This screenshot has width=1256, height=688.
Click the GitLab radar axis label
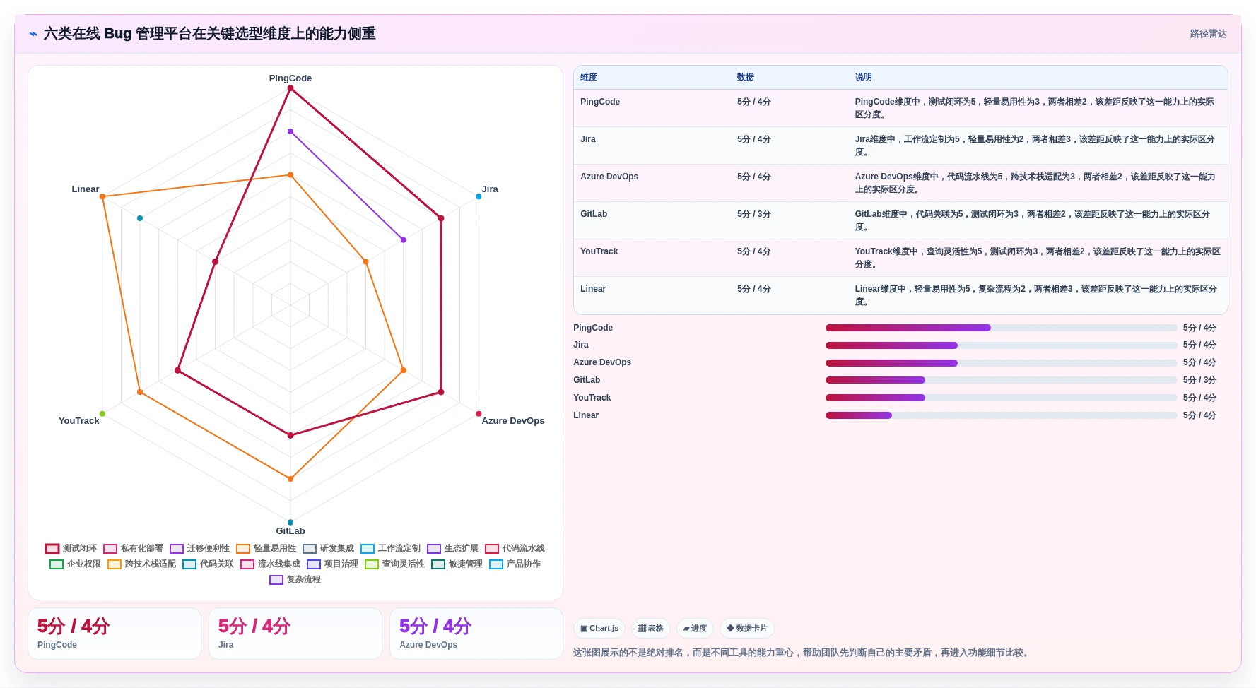[x=290, y=531]
